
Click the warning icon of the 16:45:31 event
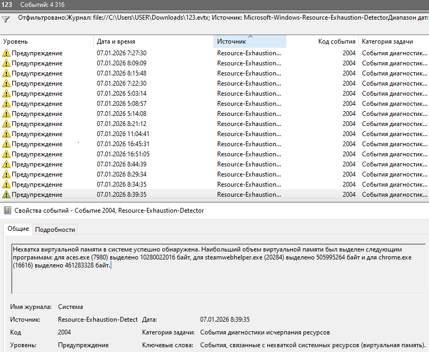click(x=6, y=144)
